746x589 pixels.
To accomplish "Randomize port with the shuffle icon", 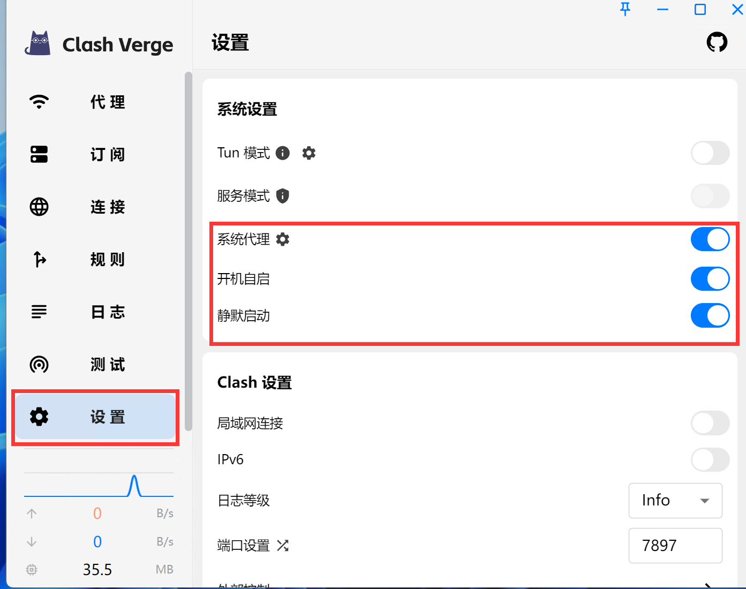I will tap(283, 546).
